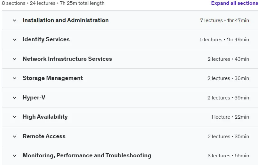258x165 pixels.
Task: Click the 7 lectures 1hr 47min label
Action: 224,20
